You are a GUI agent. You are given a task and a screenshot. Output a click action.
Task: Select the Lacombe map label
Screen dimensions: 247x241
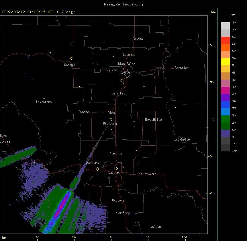(129, 55)
